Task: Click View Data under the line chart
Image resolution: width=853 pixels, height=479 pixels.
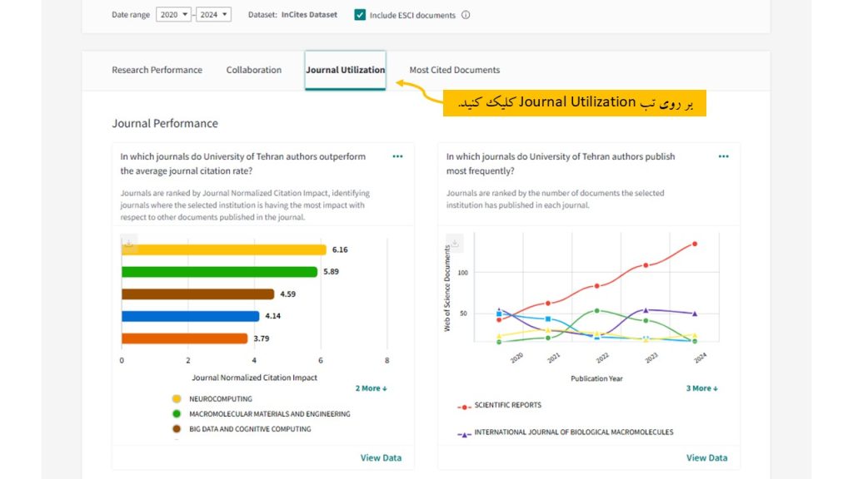Action: point(706,458)
